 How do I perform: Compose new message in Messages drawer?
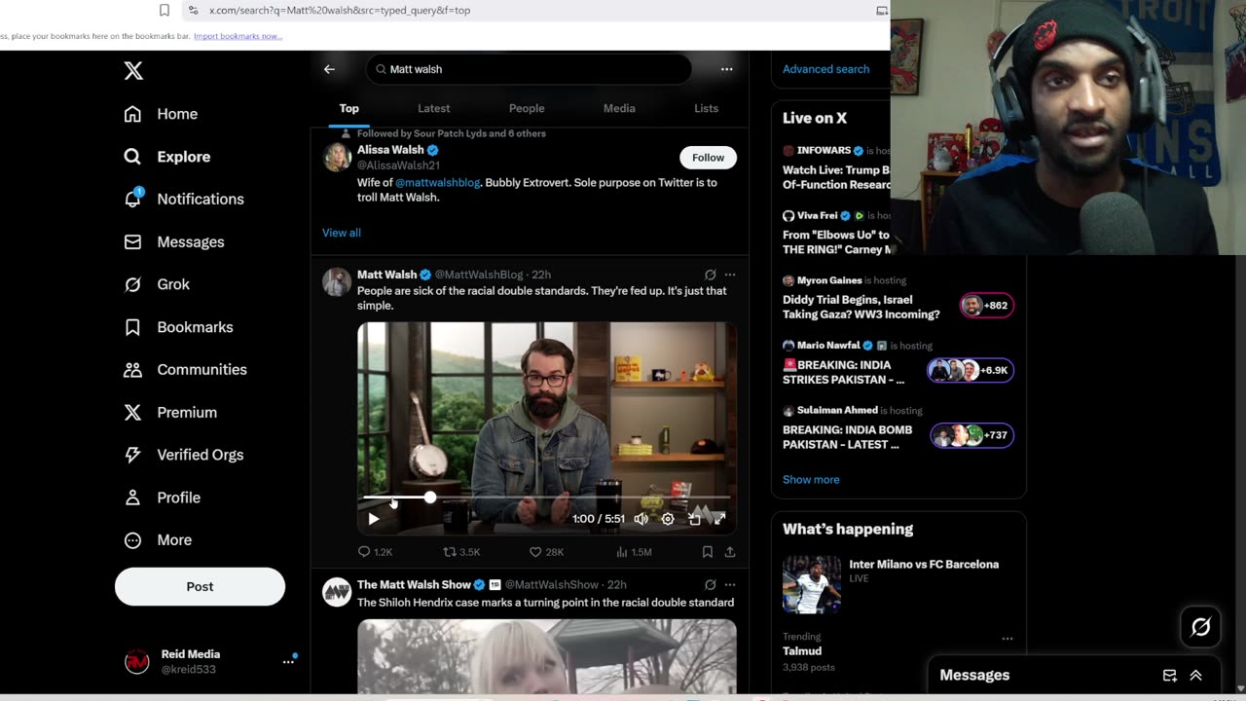pos(1170,676)
